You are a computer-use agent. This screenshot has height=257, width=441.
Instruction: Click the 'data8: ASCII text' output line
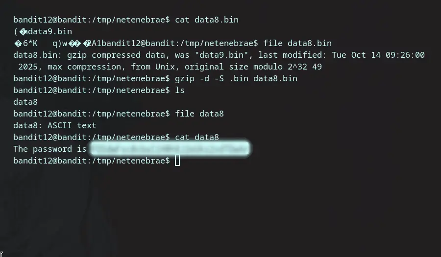(54, 125)
